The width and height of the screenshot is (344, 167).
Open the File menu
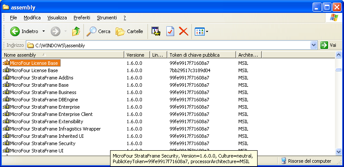coord(13,18)
